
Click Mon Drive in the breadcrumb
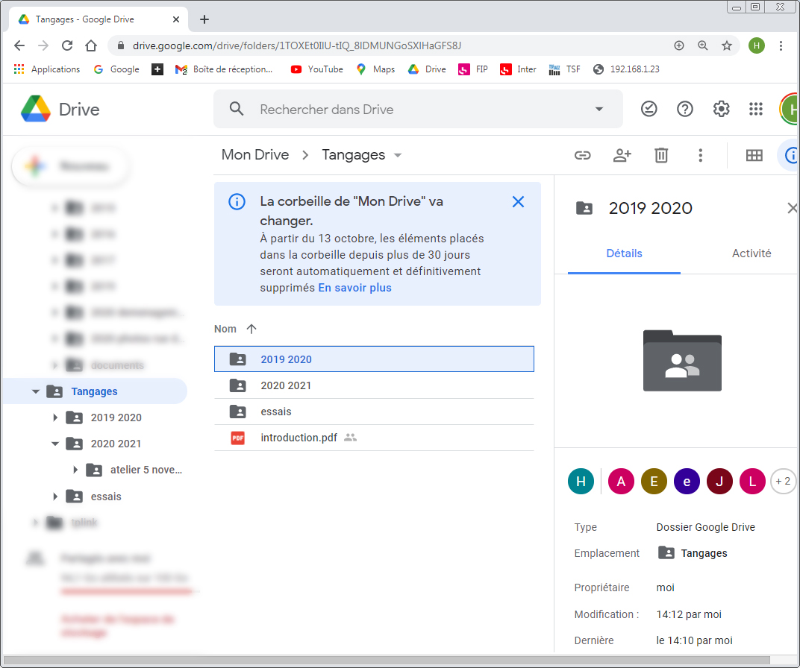point(255,155)
